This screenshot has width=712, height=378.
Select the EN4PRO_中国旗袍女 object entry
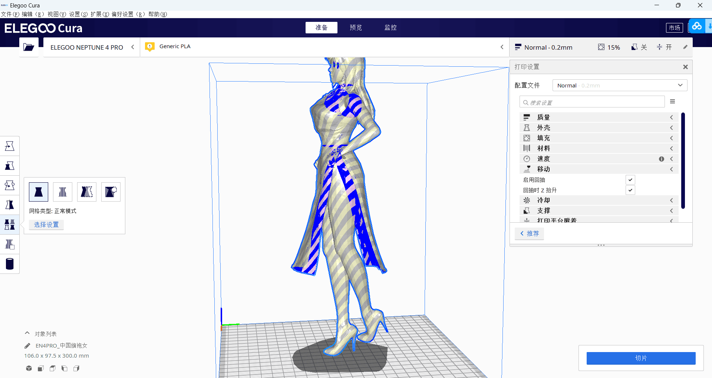point(61,345)
